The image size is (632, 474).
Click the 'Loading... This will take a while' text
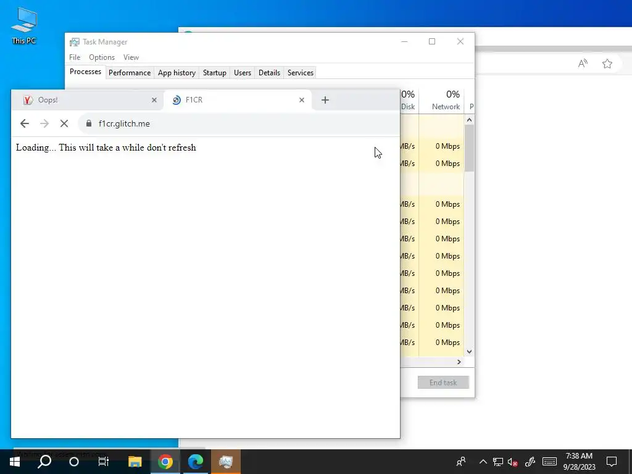(106, 148)
